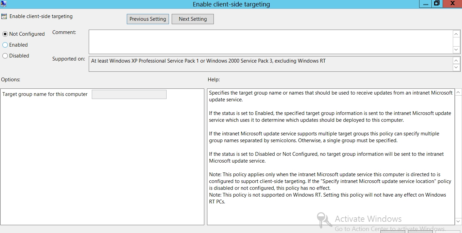Minimize the Enable client-side targeting window
Image resolution: width=462 pixels, height=233 pixels.
click(x=425, y=4)
